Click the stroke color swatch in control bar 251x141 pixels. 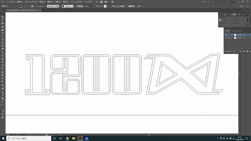(26, 6)
